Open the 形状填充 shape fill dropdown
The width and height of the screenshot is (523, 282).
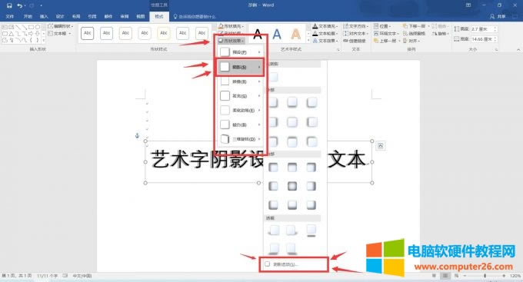click(x=232, y=26)
